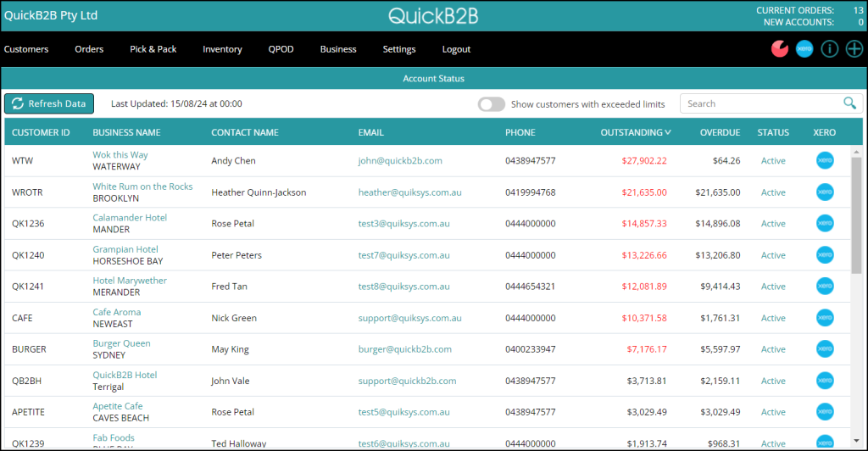Click Contact Name column header
This screenshot has height=451, width=868.
245,132
